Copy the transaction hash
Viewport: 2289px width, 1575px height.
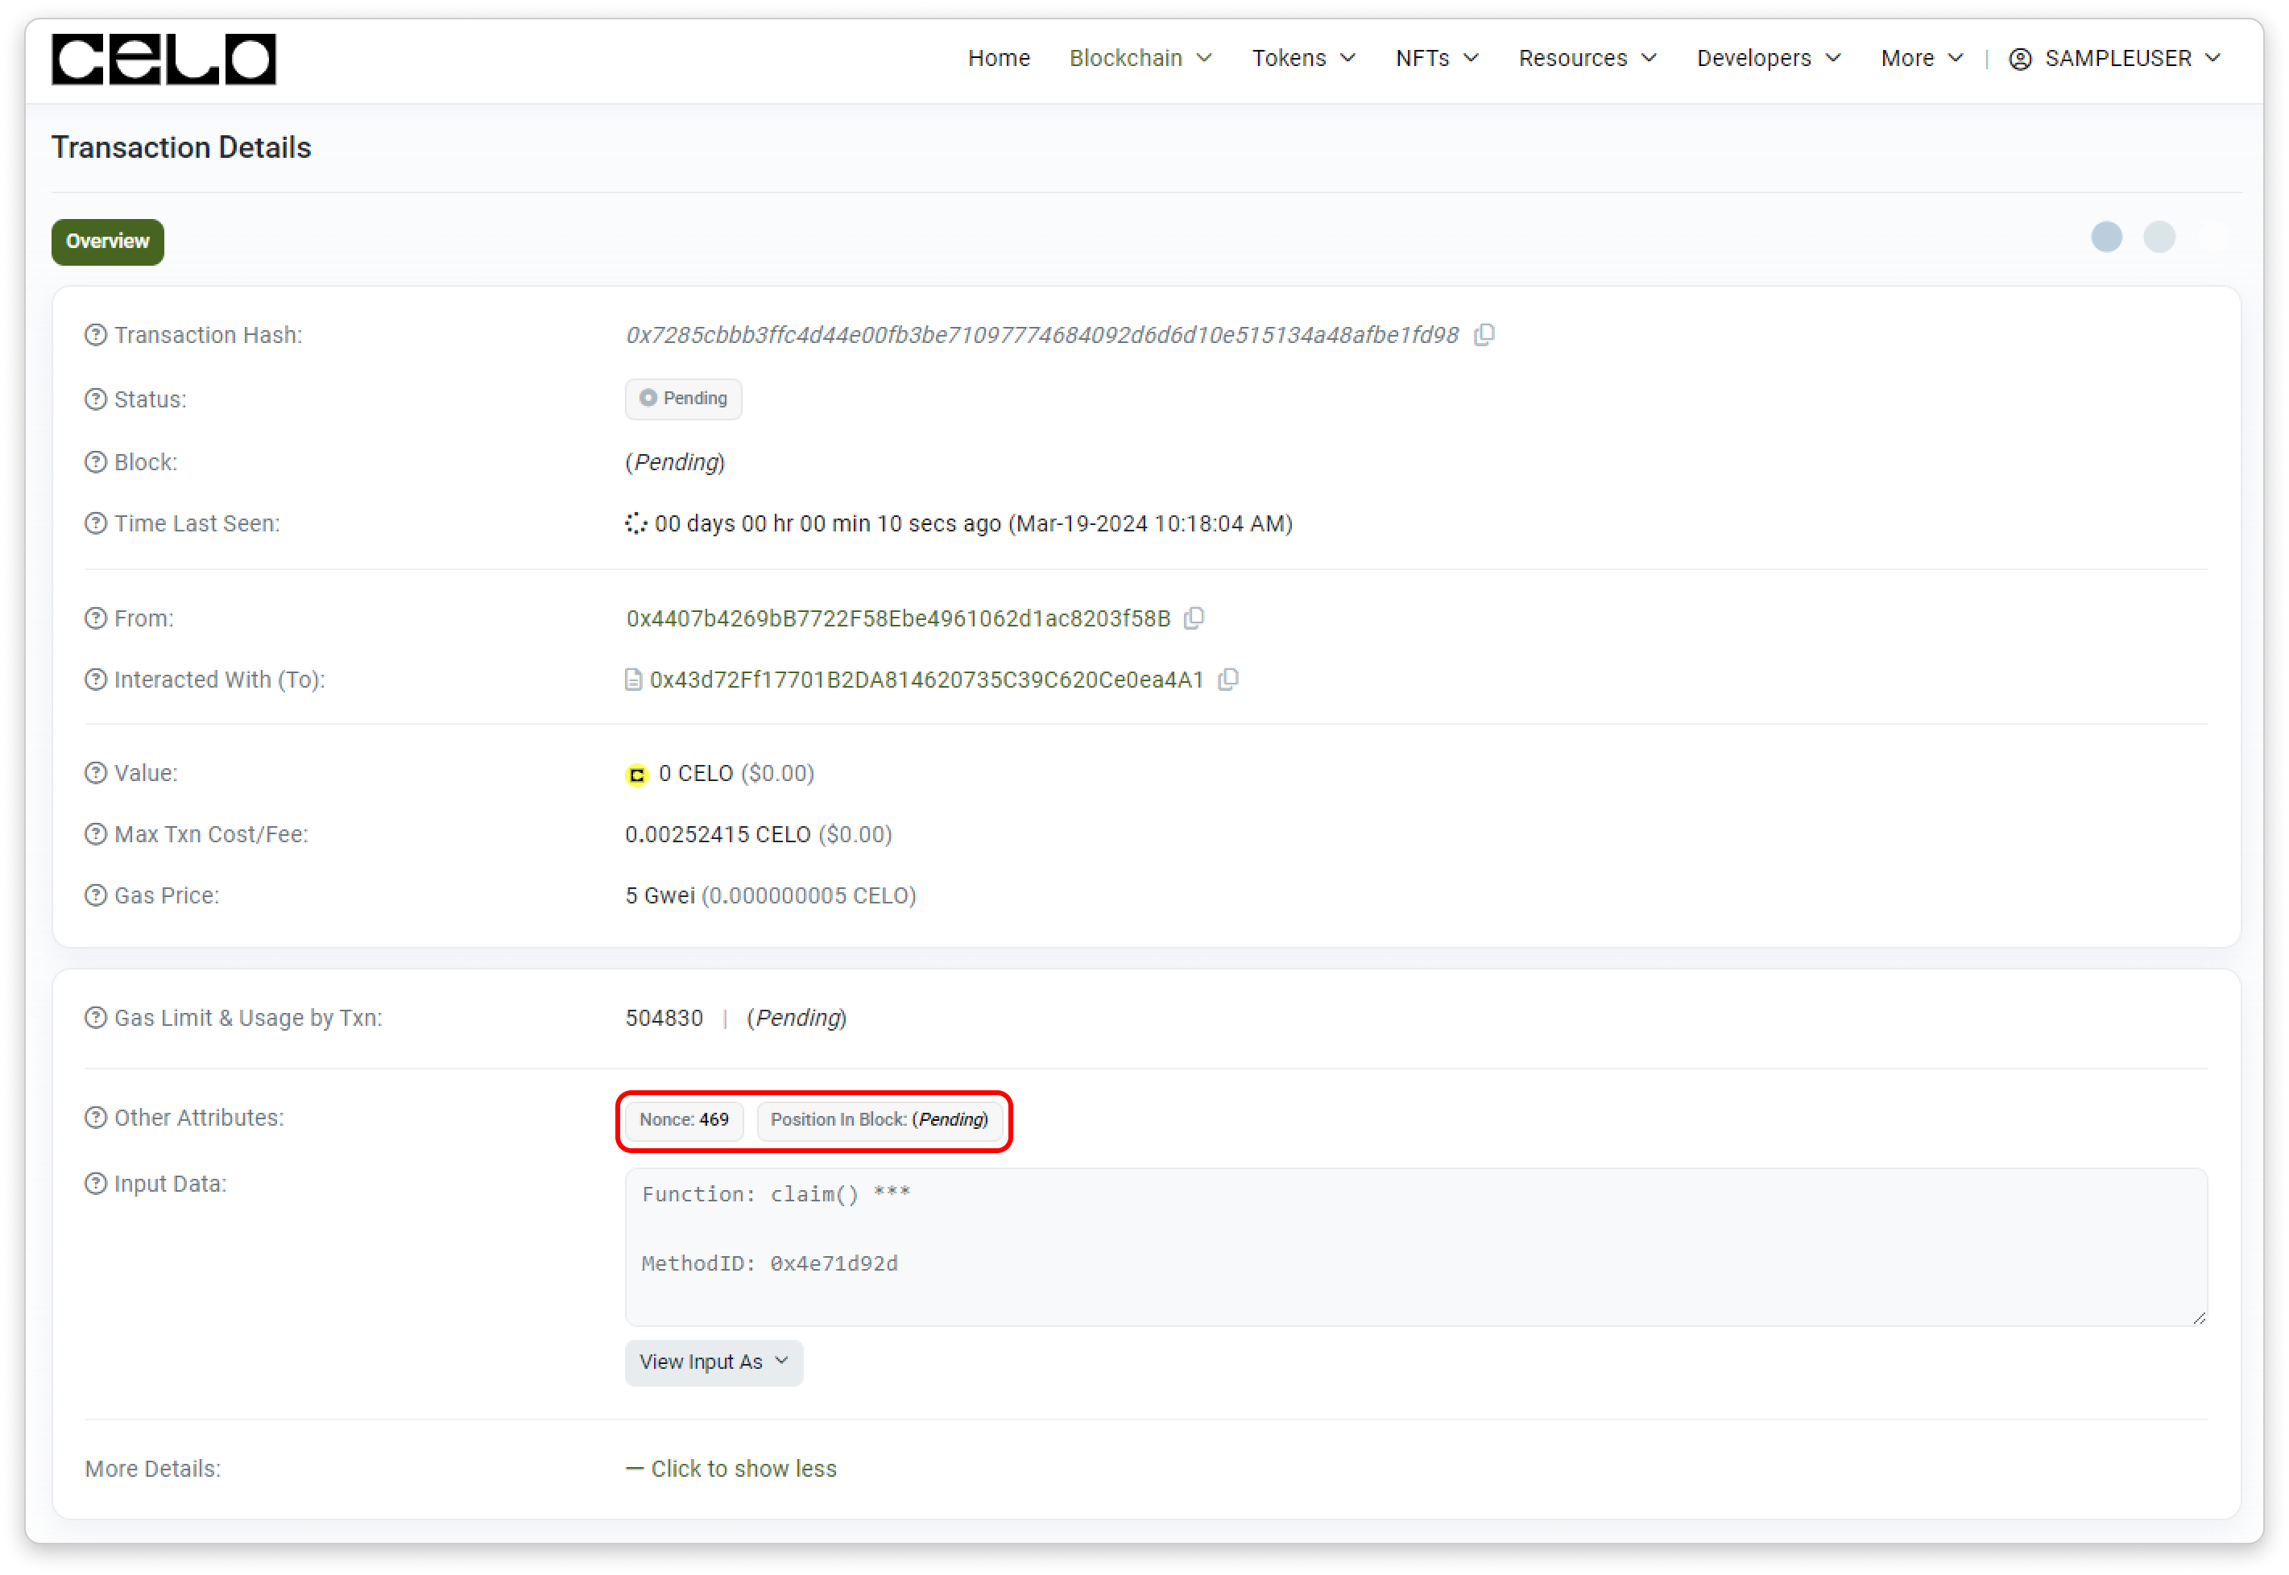[x=1484, y=336]
